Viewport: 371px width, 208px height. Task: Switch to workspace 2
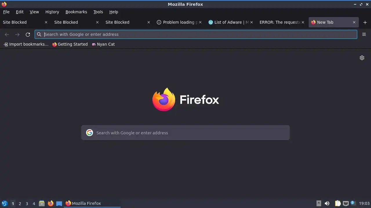[20, 204]
